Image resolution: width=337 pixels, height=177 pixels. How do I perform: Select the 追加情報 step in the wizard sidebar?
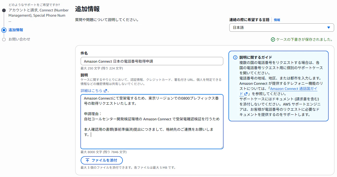(x=16, y=30)
